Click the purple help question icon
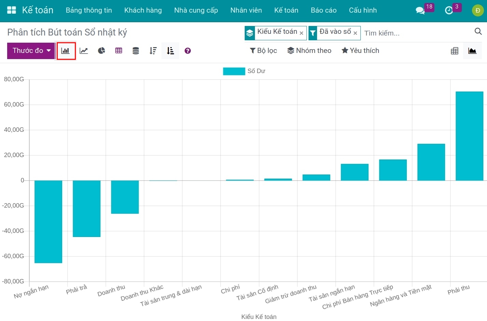The image size is (487, 321). tap(188, 51)
